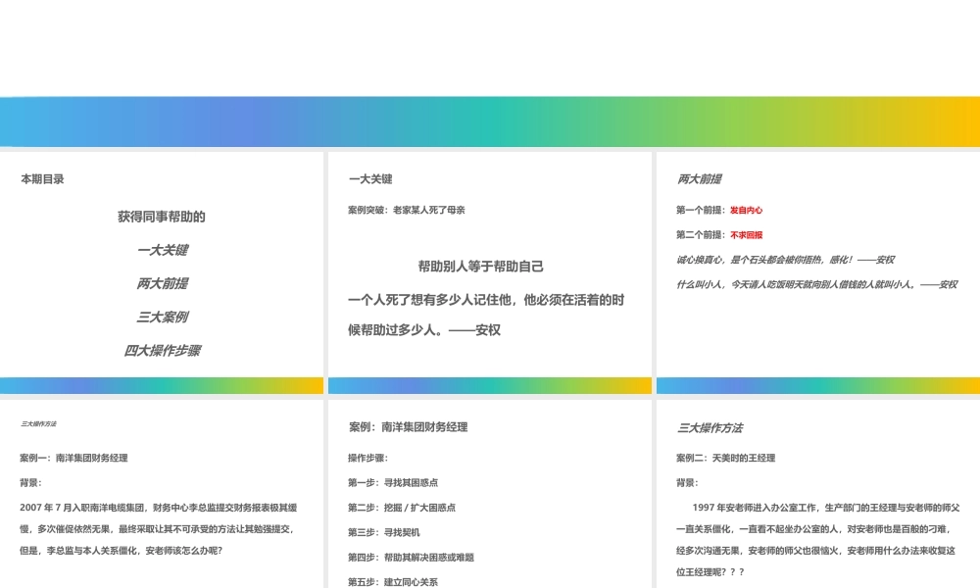Click the text 帮助别人等于帮助自己
Image resolution: width=980 pixels, height=588 pixels.
click(480, 267)
